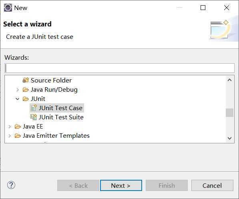Screen dimensions: 239x199
Task: Click the JUnit Test Case icon
Action: 34,108
